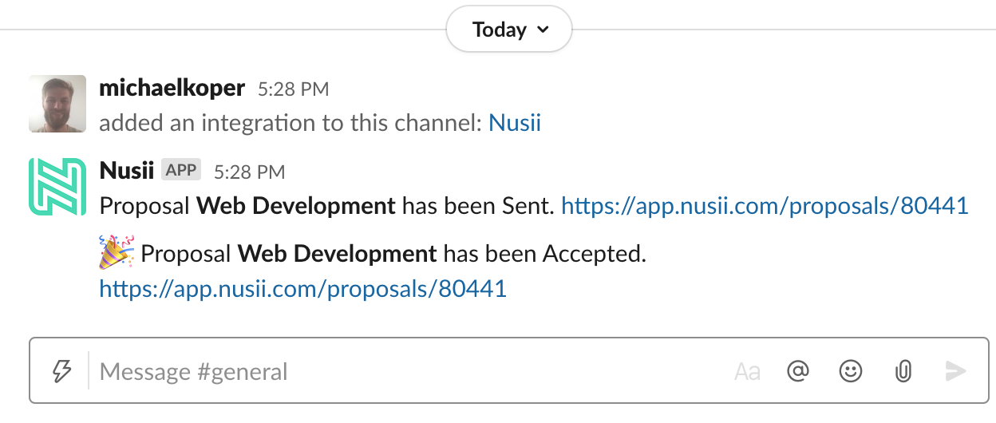The width and height of the screenshot is (996, 423).
Task: Click the 5:28 PM timestamp on michaelkoper's message
Action: pyautogui.click(x=293, y=89)
